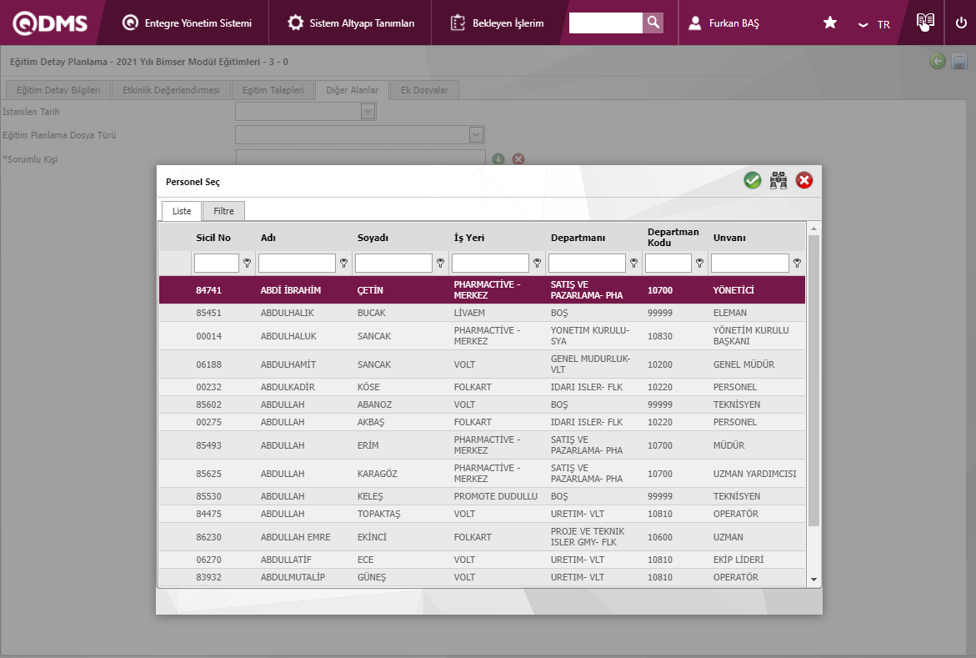Close Personel Seç dialog with red X

pos(804,180)
